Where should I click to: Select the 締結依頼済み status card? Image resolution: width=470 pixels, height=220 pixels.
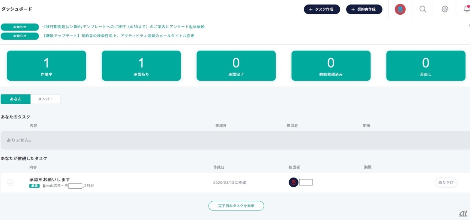(331, 66)
